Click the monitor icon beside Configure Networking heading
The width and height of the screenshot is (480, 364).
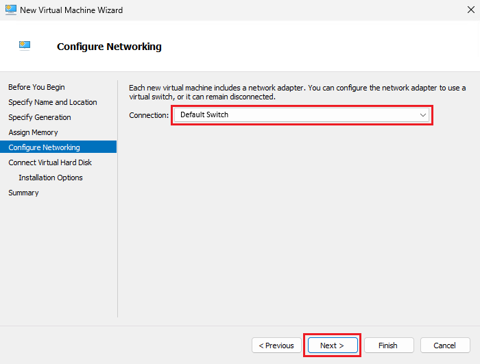pos(25,46)
